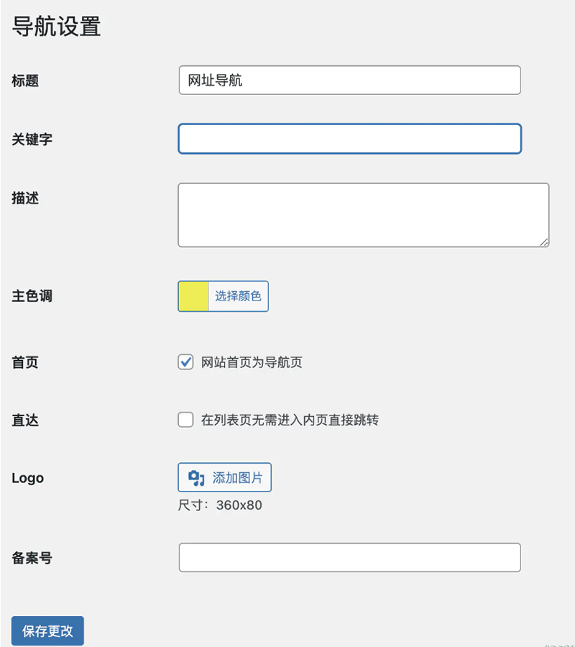The height and width of the screenshot is (647, 575).
Task: Click the 导航设置 page heading
Action: [x=55, y=26]
